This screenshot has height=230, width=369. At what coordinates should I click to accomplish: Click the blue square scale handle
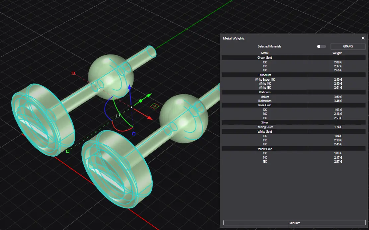point(134,134)
